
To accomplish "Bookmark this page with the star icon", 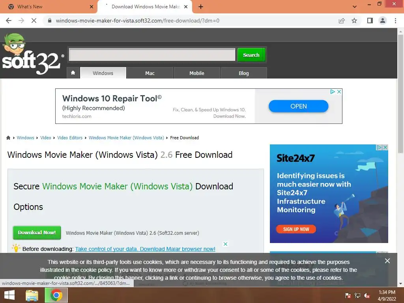I will click(354, 21).
